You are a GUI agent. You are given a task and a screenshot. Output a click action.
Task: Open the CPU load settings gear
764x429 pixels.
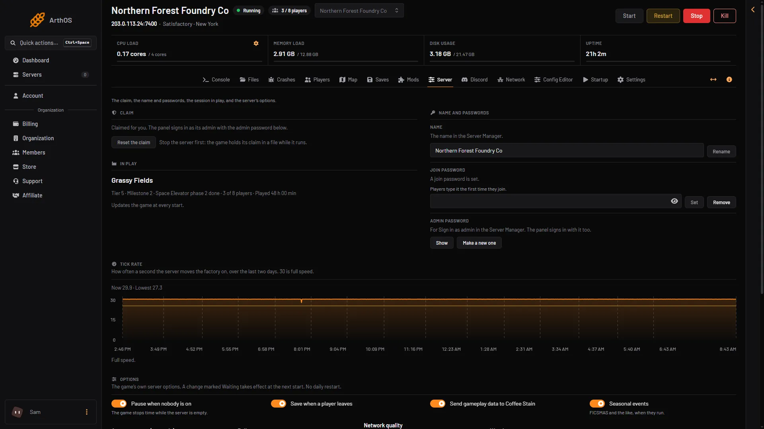256,43
